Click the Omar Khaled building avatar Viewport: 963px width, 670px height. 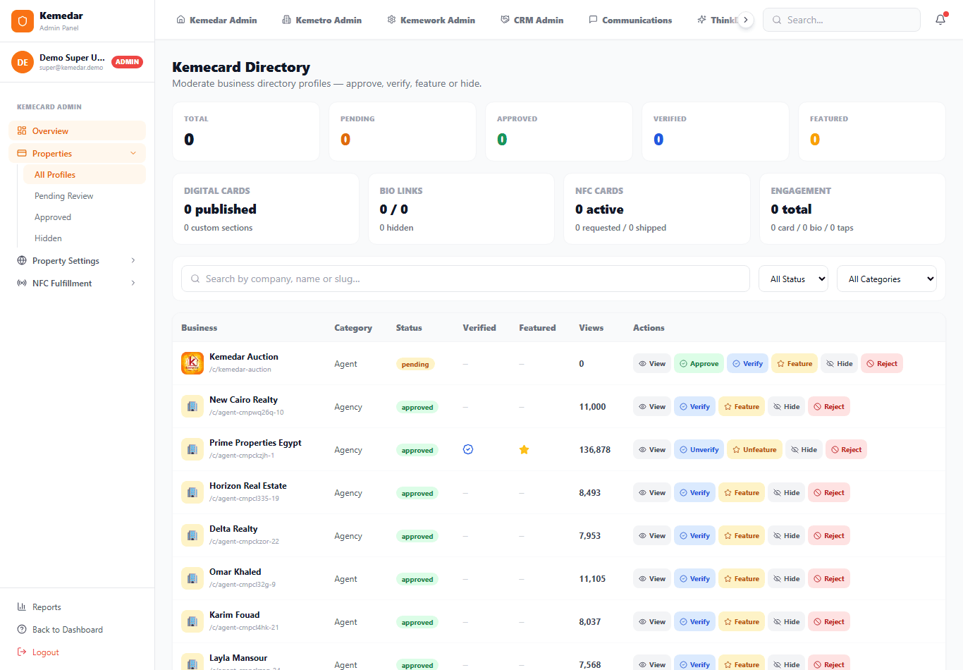192,578
